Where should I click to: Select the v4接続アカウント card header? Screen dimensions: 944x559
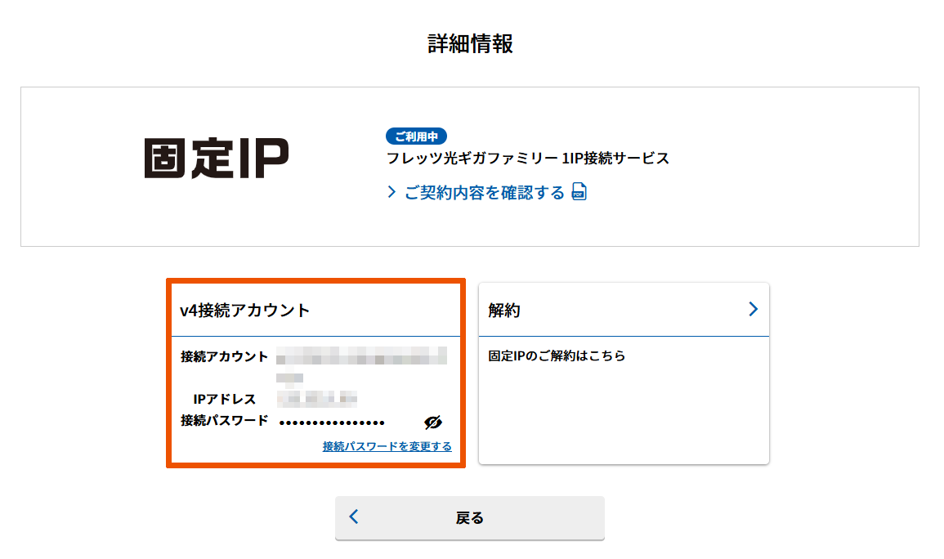(245, 311)
